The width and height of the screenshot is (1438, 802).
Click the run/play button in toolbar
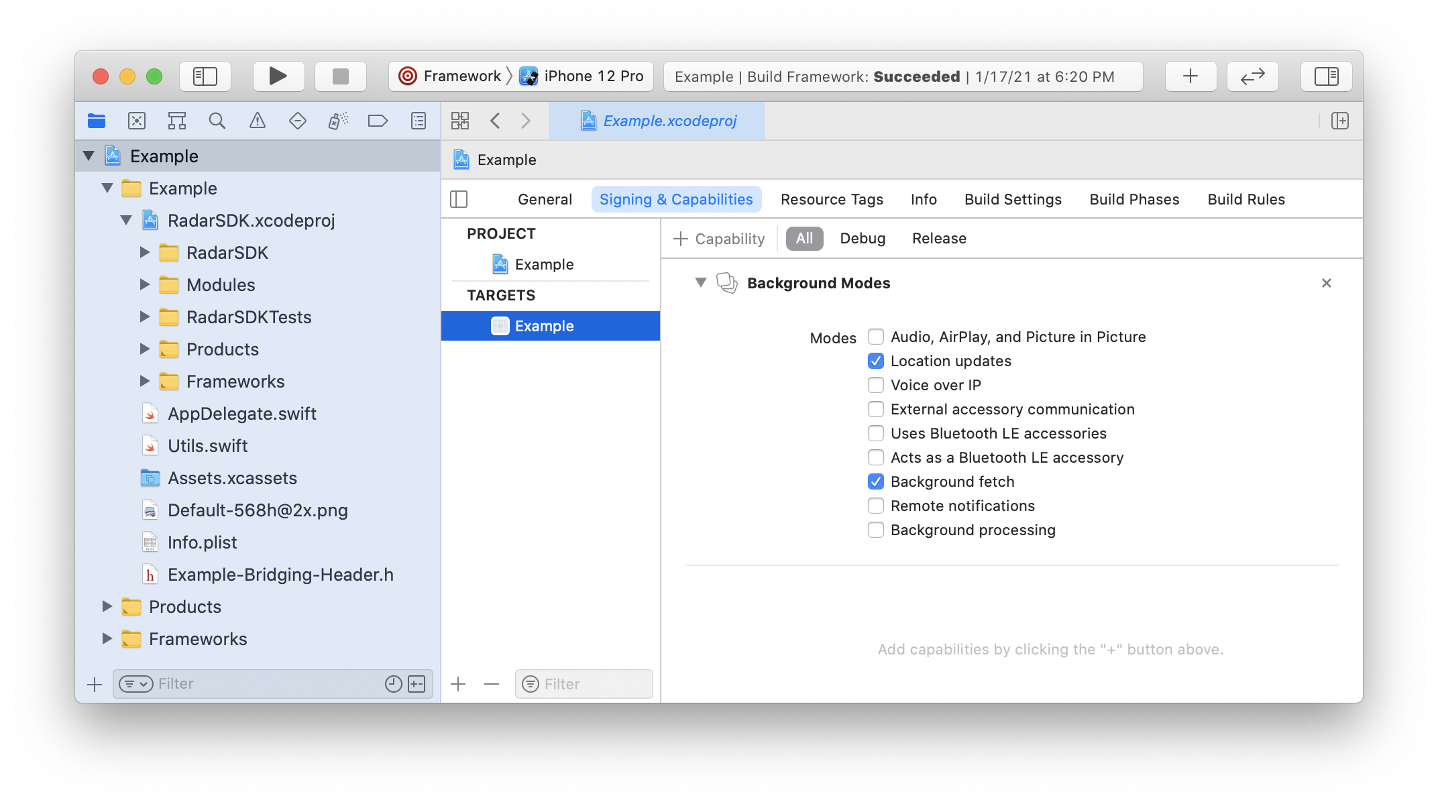click(276, 77)
